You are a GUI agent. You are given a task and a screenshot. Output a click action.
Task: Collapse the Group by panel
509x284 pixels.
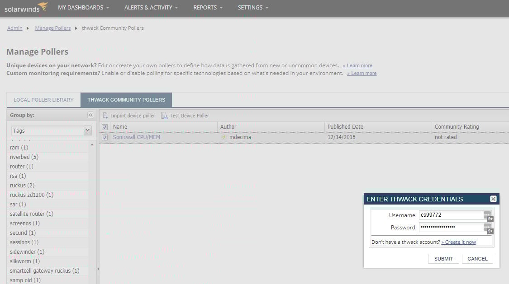pos(90,115)
